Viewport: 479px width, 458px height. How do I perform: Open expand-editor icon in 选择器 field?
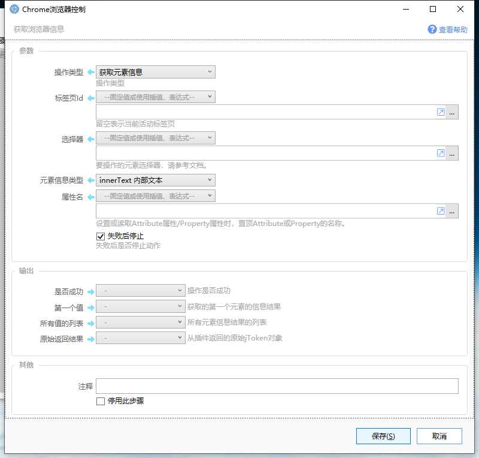click(441, 153)
